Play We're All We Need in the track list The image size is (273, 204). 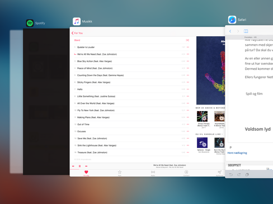tap(132, 54)
